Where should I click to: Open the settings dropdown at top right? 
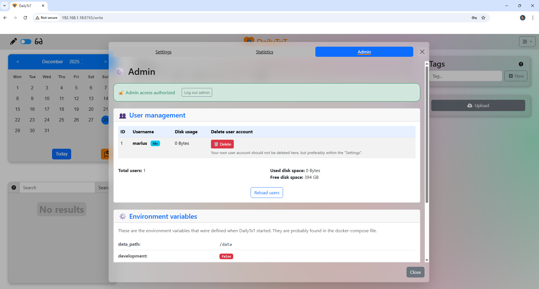[x=527, y=42]
